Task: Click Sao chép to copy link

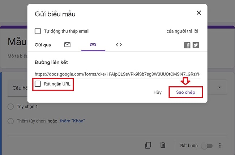Action: pyautogui.click(x=185, y=92)
